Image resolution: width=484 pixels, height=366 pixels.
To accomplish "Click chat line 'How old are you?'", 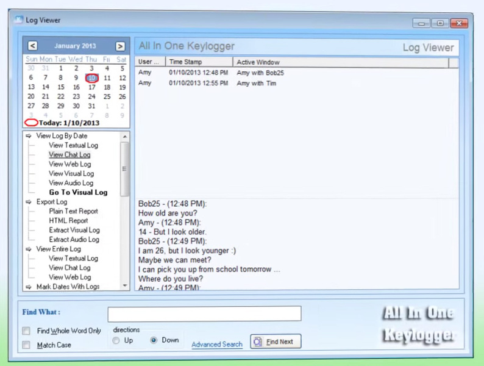I will pos(168,213).
